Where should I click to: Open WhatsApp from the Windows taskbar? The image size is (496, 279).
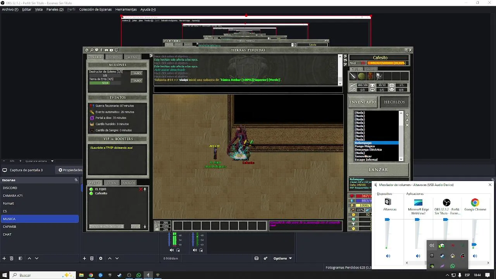coord(139,275)
